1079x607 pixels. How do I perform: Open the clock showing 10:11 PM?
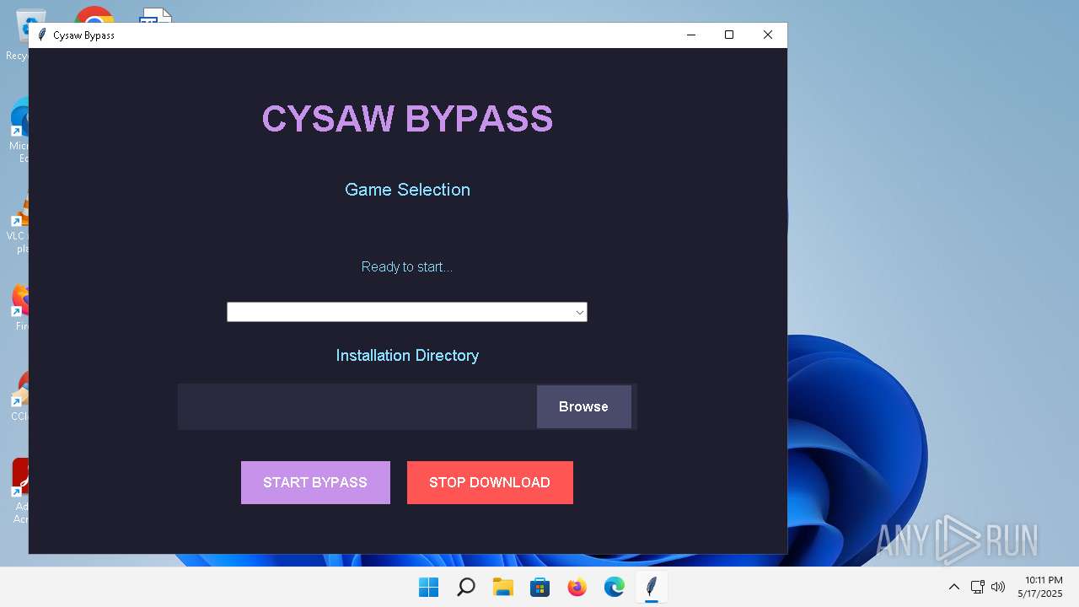coord(1040,587)
